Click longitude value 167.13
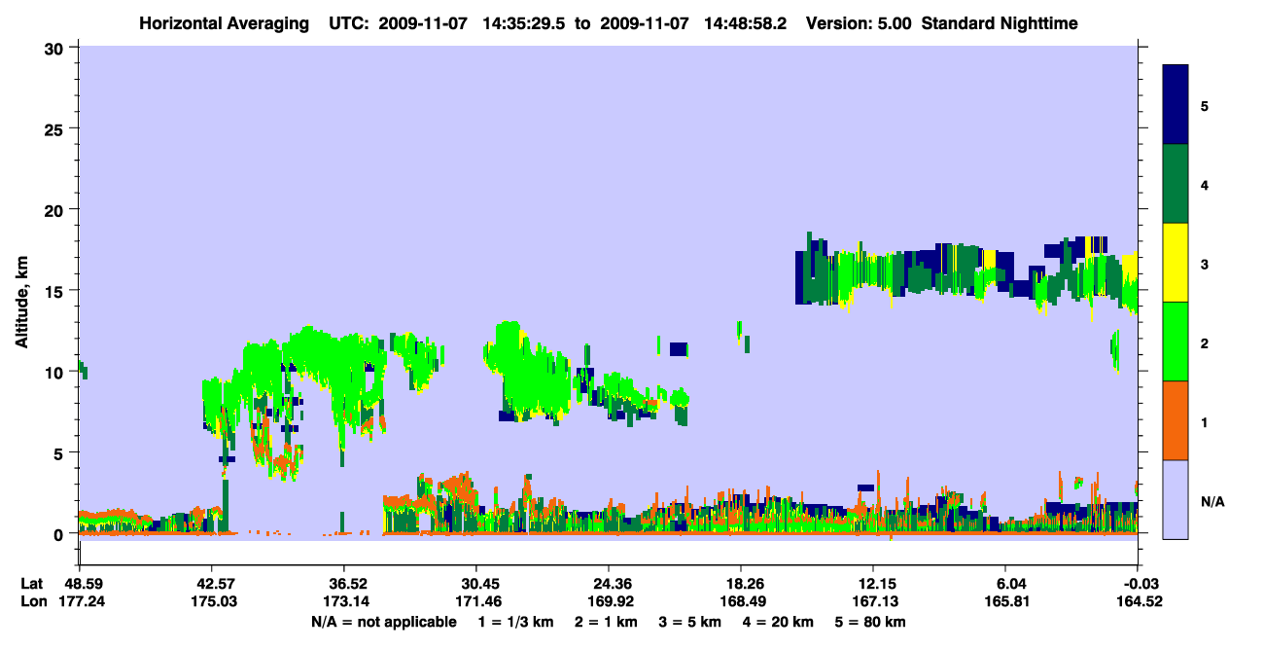The width and height of the screenshot is (1264, 649). coord(874,601)
